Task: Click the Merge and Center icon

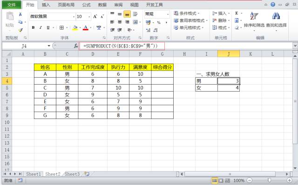Action: (135, 22)
